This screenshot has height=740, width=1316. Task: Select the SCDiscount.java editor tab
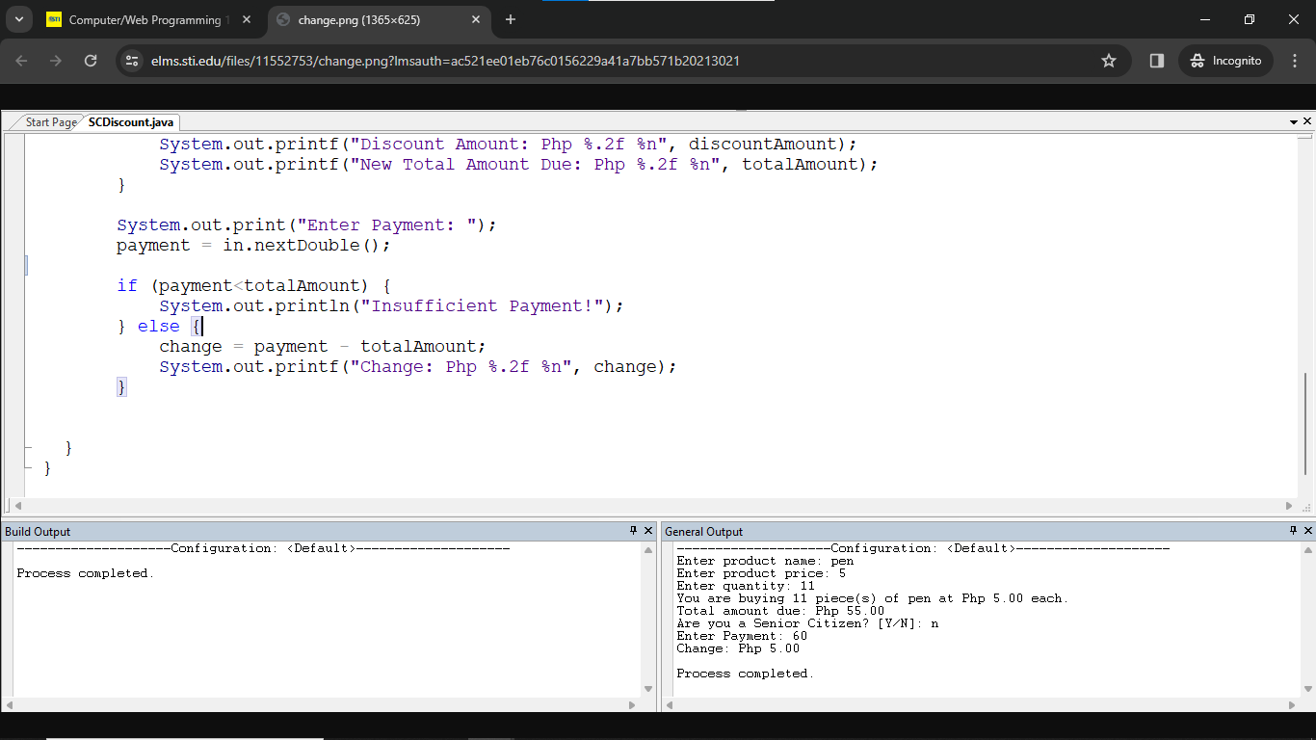[131, 122]
